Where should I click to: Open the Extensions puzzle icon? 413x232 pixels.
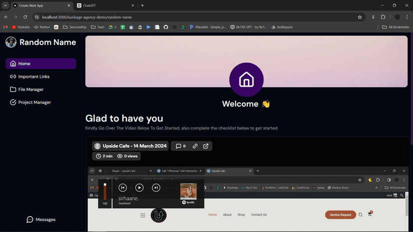383,17
